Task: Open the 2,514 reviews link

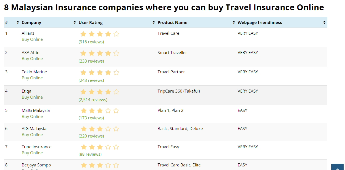Action: [93, 100]
